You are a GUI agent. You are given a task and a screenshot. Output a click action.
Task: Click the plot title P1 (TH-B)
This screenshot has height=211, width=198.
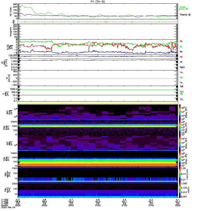(x=98, y=2)
